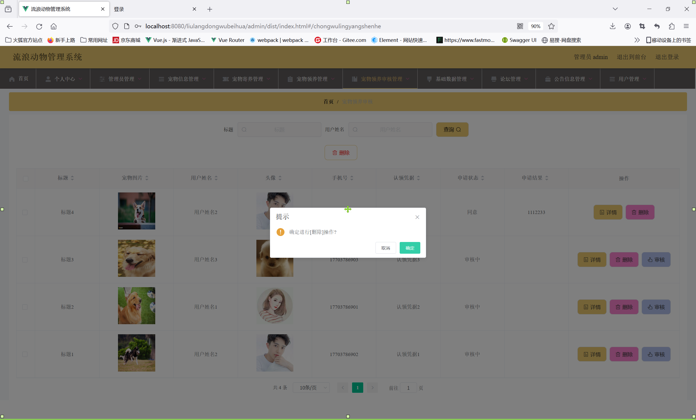The image size is (696, 420).
Task: Open the downloads icon in toolbar
Action: [x=612, y=26]
